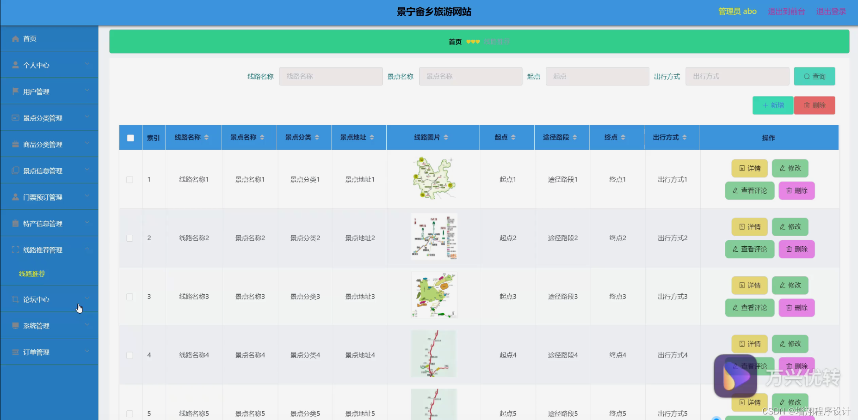
Task: Open the 订单管理 menu
Action: pos(49,352)
